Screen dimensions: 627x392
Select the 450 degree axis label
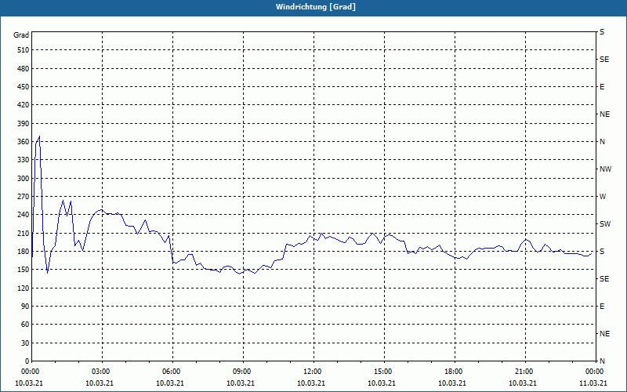coord(24,87)
